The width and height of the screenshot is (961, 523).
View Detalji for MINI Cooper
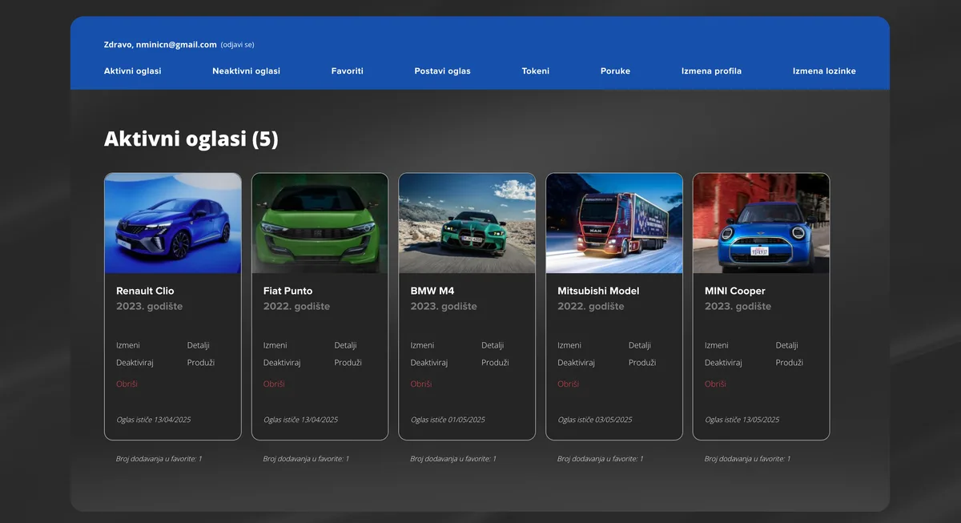(787, 345)
